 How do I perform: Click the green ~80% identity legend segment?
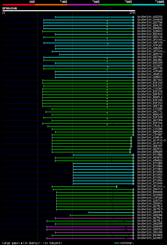[x=116, y=5]
